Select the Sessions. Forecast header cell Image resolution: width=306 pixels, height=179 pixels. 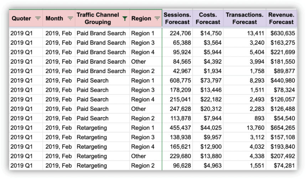click(177, 18)
